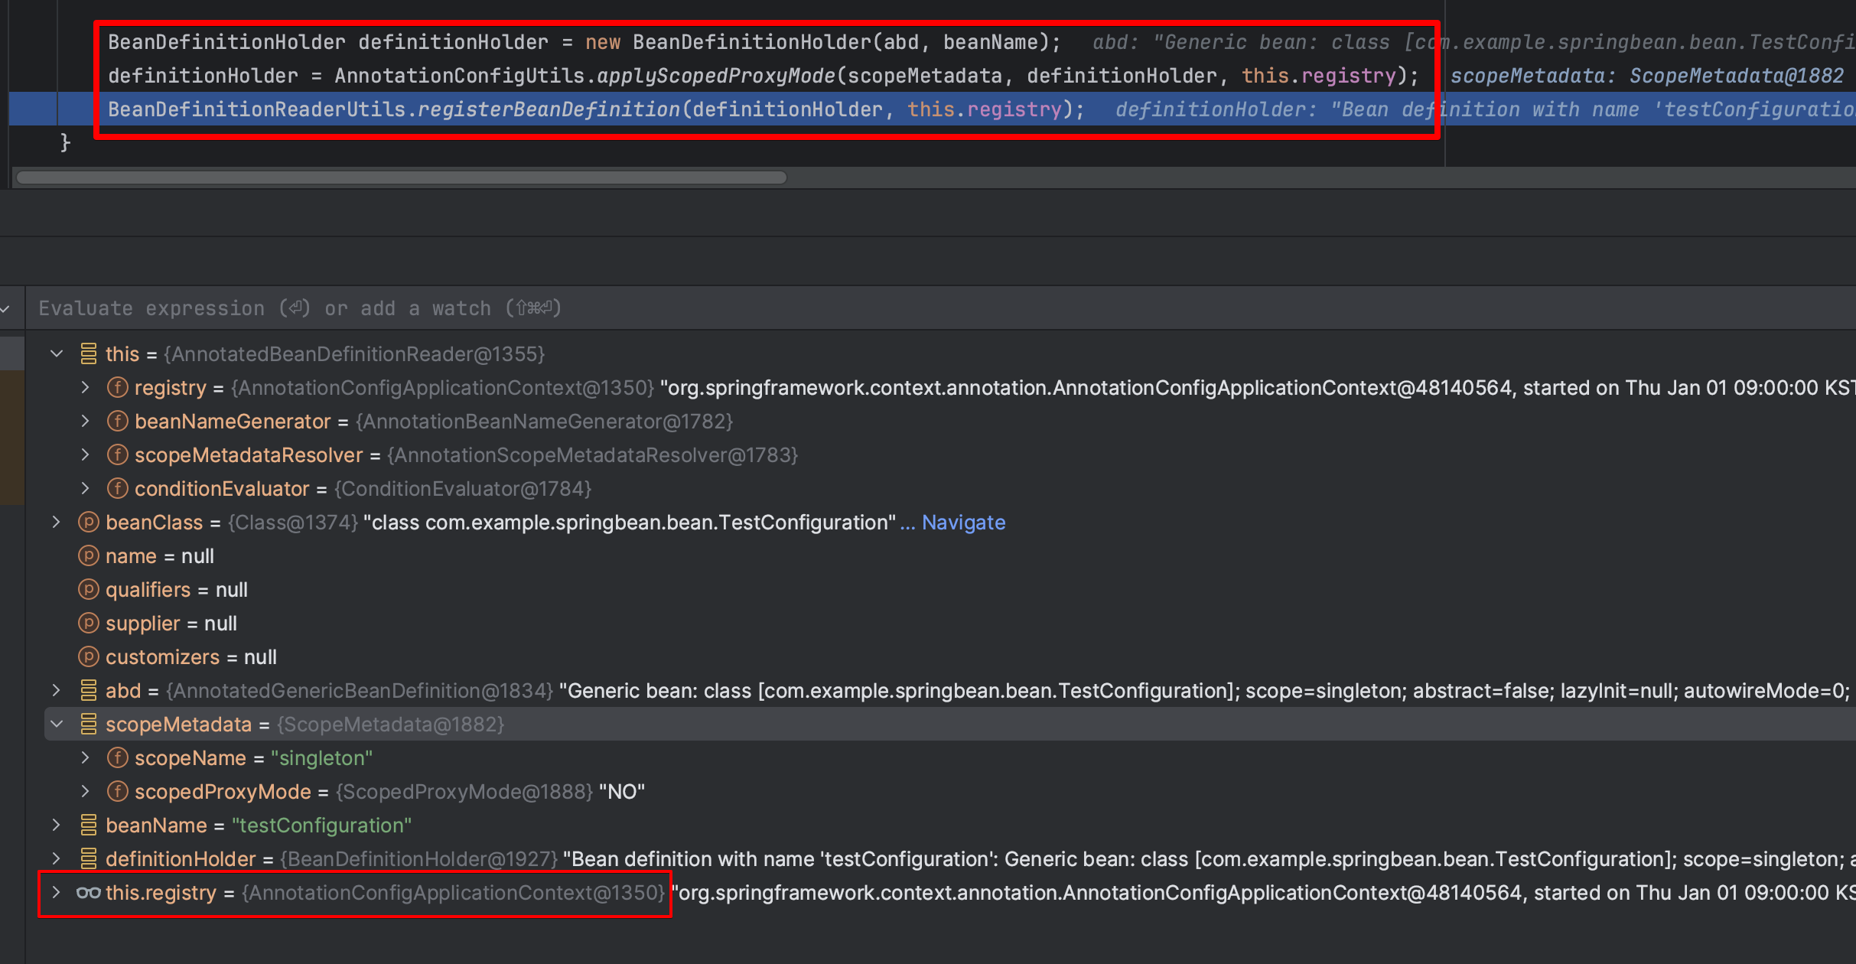The width and height of the screenshot is (1856, 964).
Task: Collapse the 'this' variable node
Action: 57,354
